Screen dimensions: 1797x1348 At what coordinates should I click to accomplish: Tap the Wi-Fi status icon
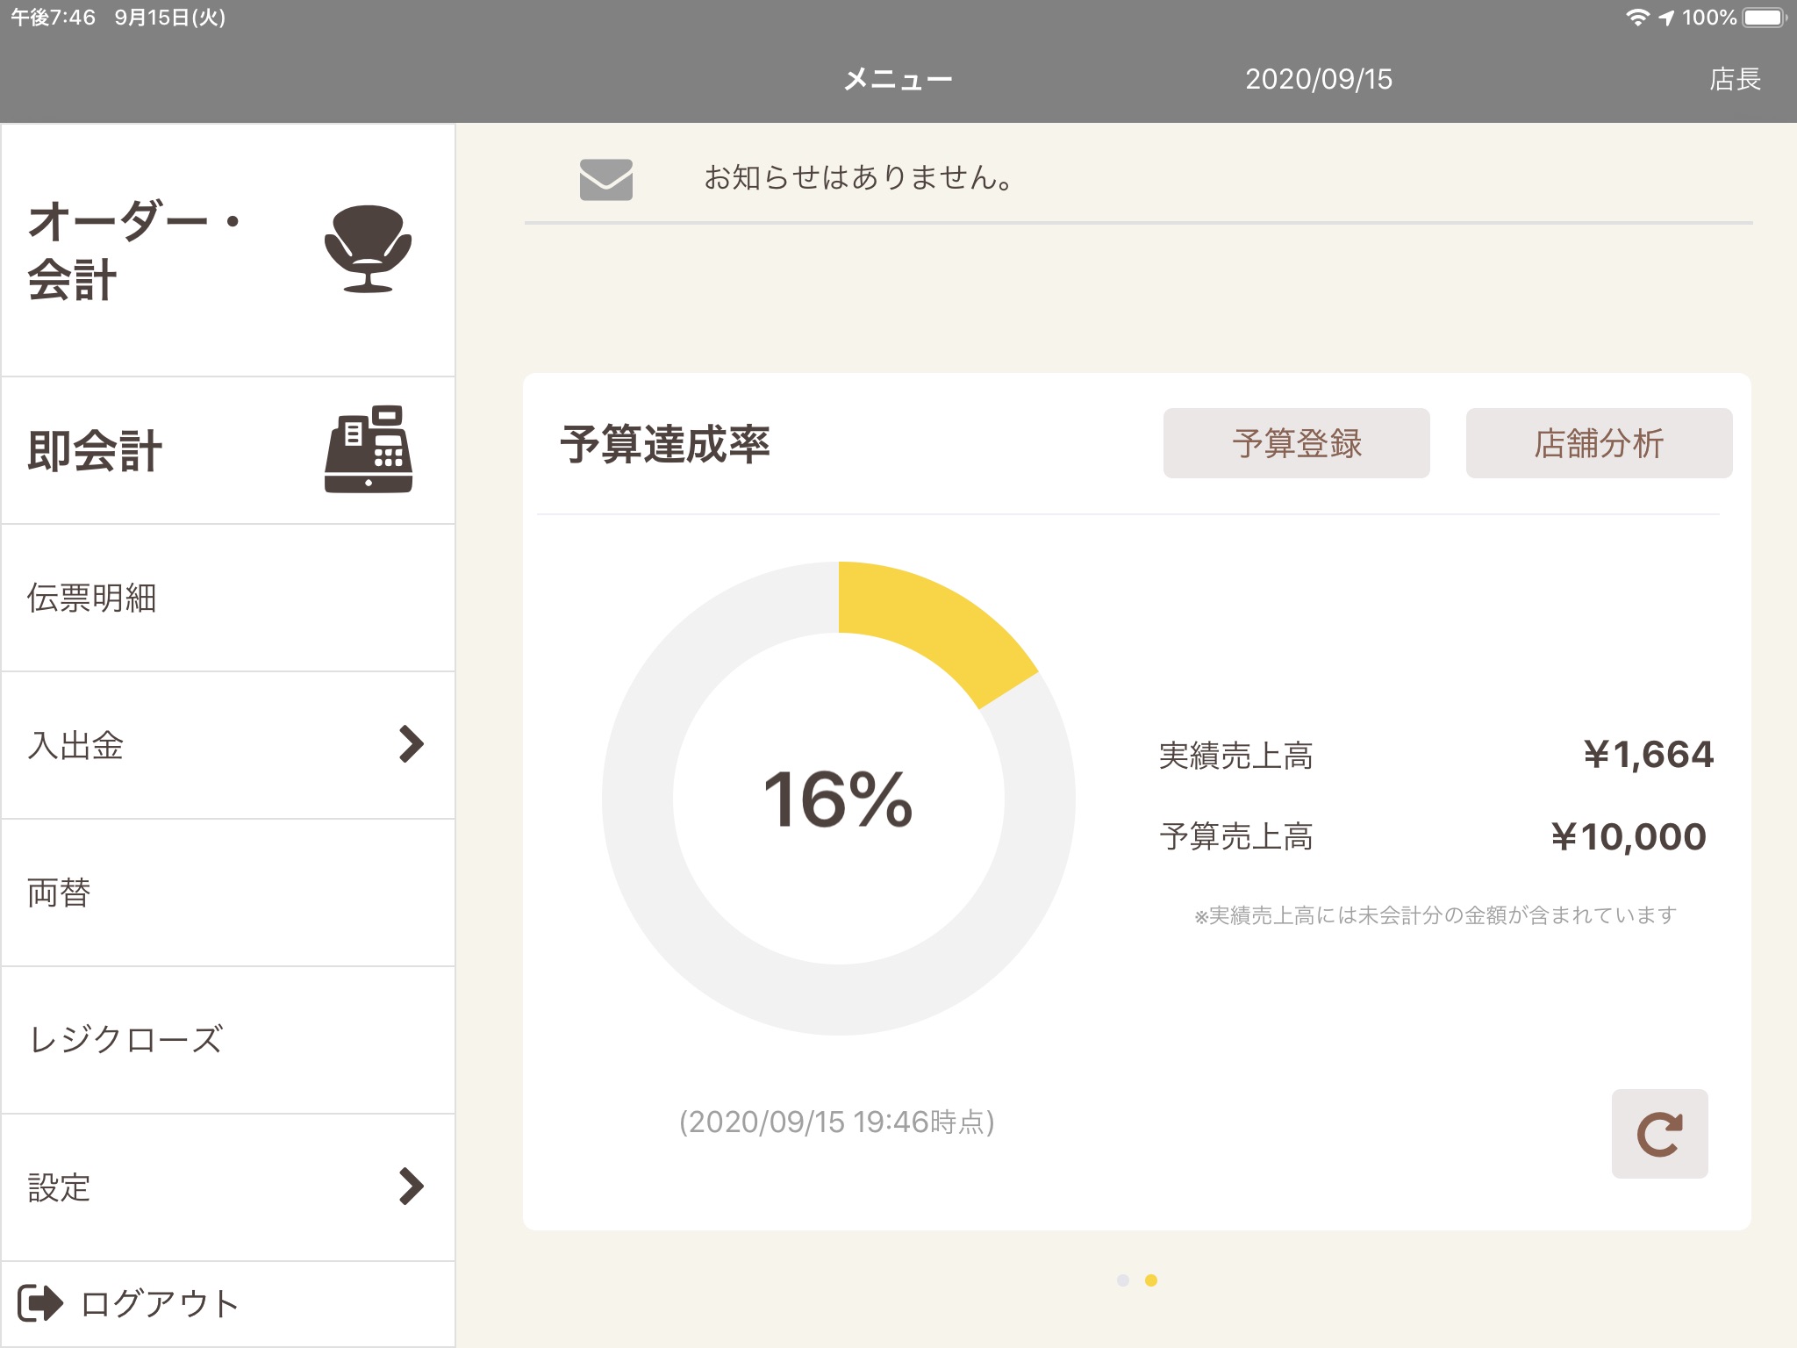point(1636,18)
